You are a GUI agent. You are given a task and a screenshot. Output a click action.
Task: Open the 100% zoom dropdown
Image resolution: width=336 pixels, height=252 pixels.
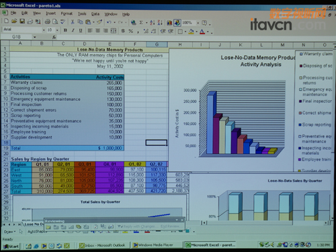click(198, 23)
